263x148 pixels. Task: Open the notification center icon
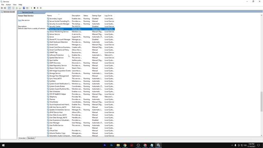258,145
